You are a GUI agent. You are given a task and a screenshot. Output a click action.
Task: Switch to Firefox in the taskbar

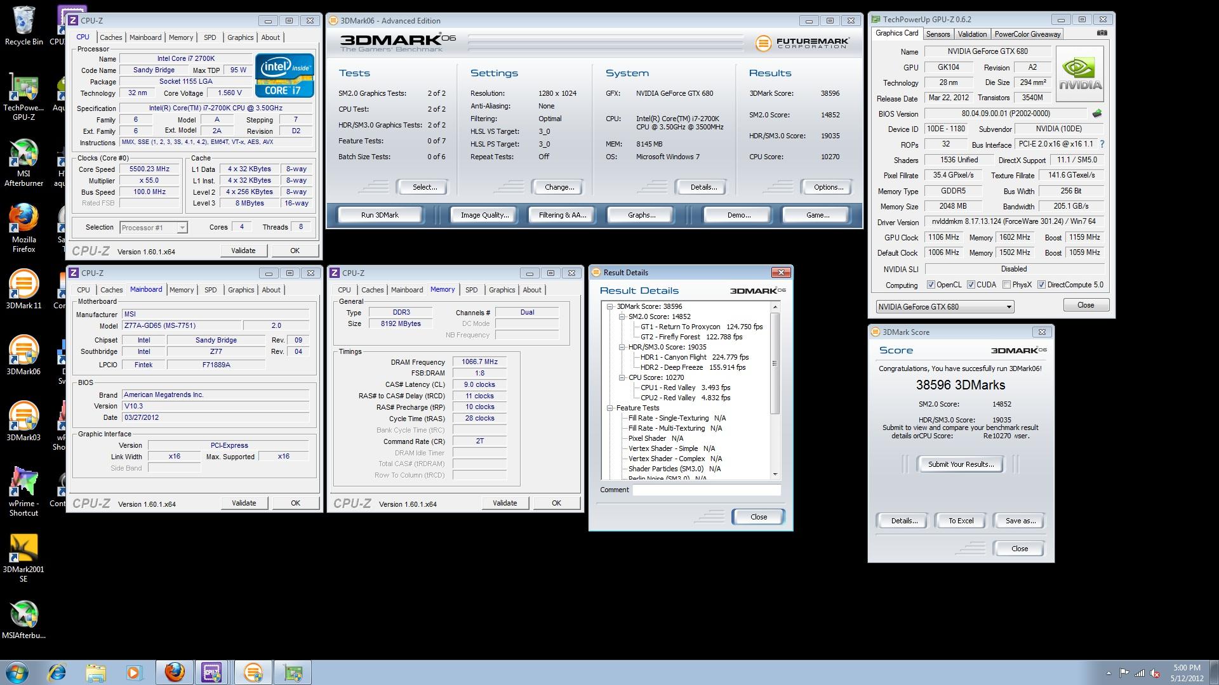(x=175, y=672)
